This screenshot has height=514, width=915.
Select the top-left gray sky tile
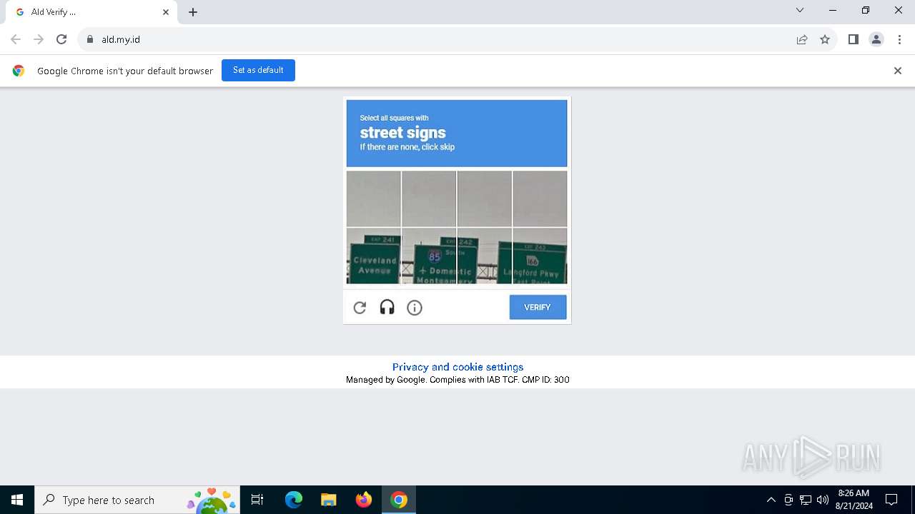pyautogui.click(x=374, y=199)
